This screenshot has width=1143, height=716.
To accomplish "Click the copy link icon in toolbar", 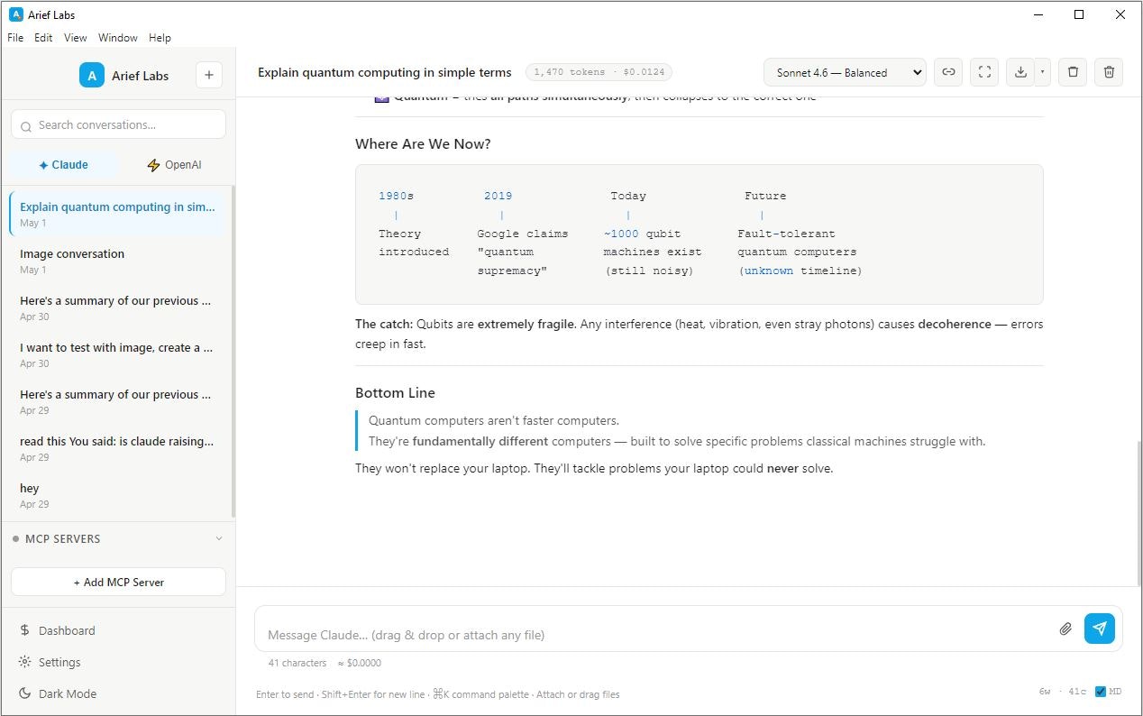I will pos(948,72).
